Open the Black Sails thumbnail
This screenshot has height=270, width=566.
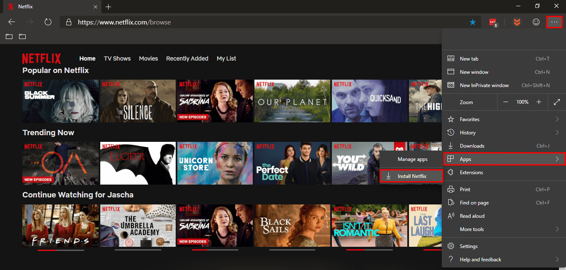[x=293, y=226]
